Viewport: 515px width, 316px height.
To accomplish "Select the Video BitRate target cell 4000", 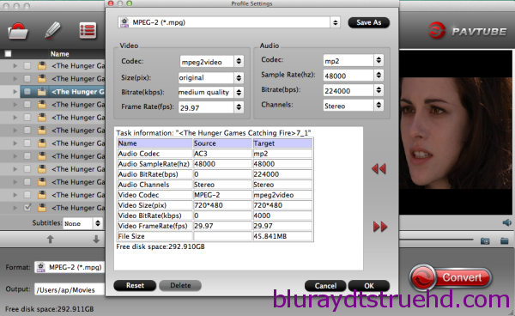I will 282,216.
